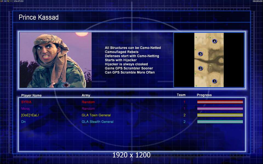Click Meraj's Random army entry
The width and height of the screenshot is (263, 164).
[88, 109]
